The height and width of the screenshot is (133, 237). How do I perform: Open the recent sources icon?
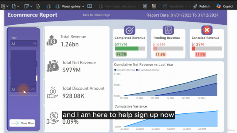(x=14, y=6)
